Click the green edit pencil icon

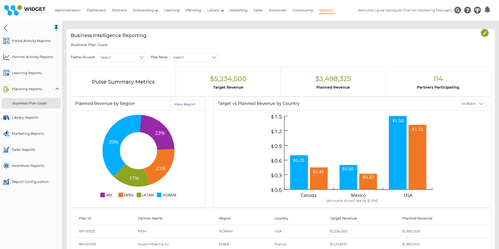pos(485,33)
